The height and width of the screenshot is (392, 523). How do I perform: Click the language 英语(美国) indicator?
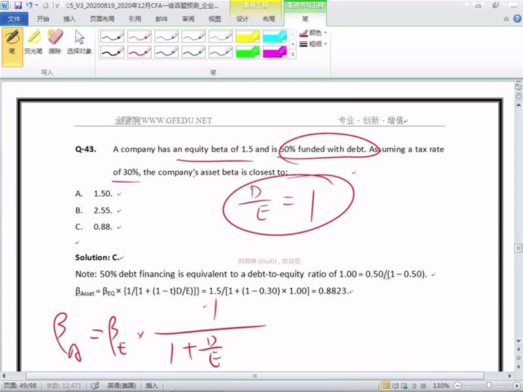[x=122, y=385]
